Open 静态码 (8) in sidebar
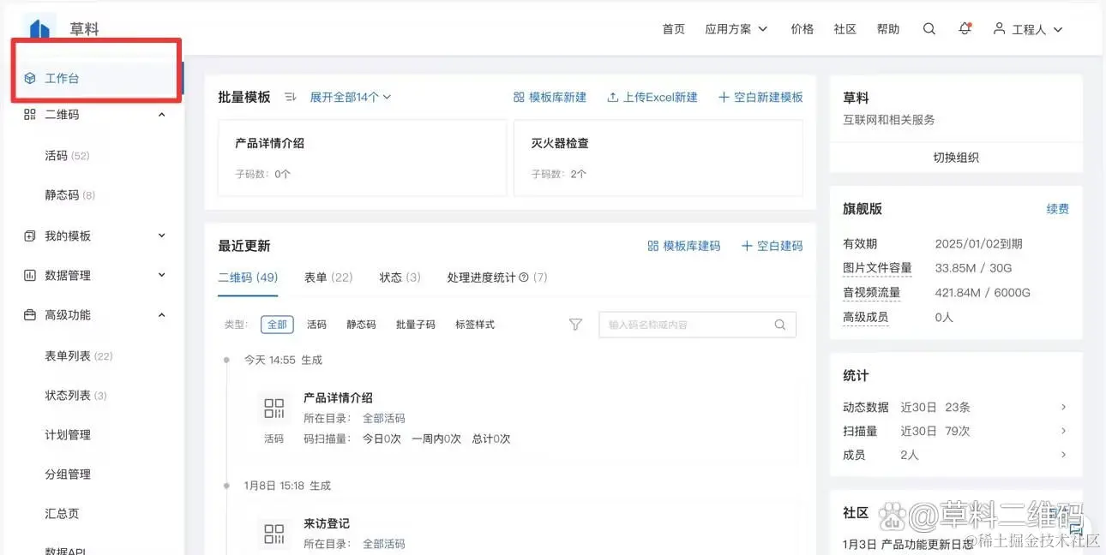Image resolution: width=1106 pixels, height=555 pixels. (70, 195)
